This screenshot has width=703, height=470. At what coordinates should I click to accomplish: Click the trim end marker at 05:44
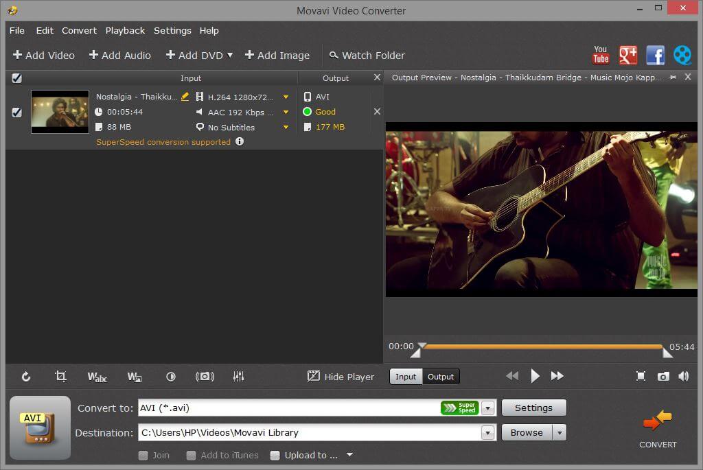click(667, 353)
